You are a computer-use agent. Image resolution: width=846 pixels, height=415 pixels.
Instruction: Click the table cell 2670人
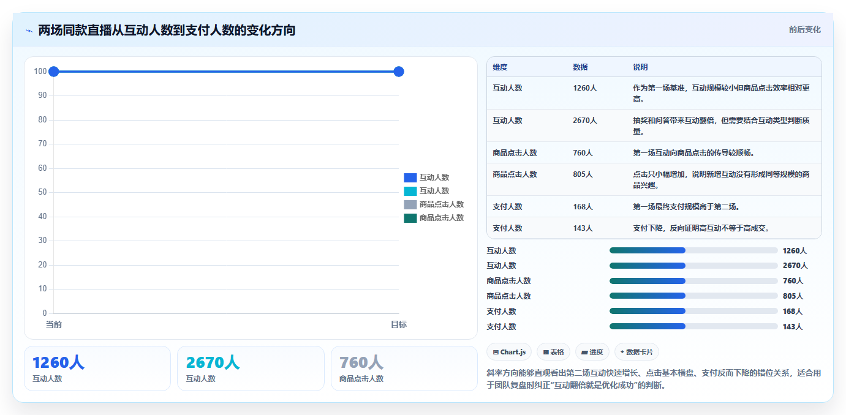[x=585, y=121]
